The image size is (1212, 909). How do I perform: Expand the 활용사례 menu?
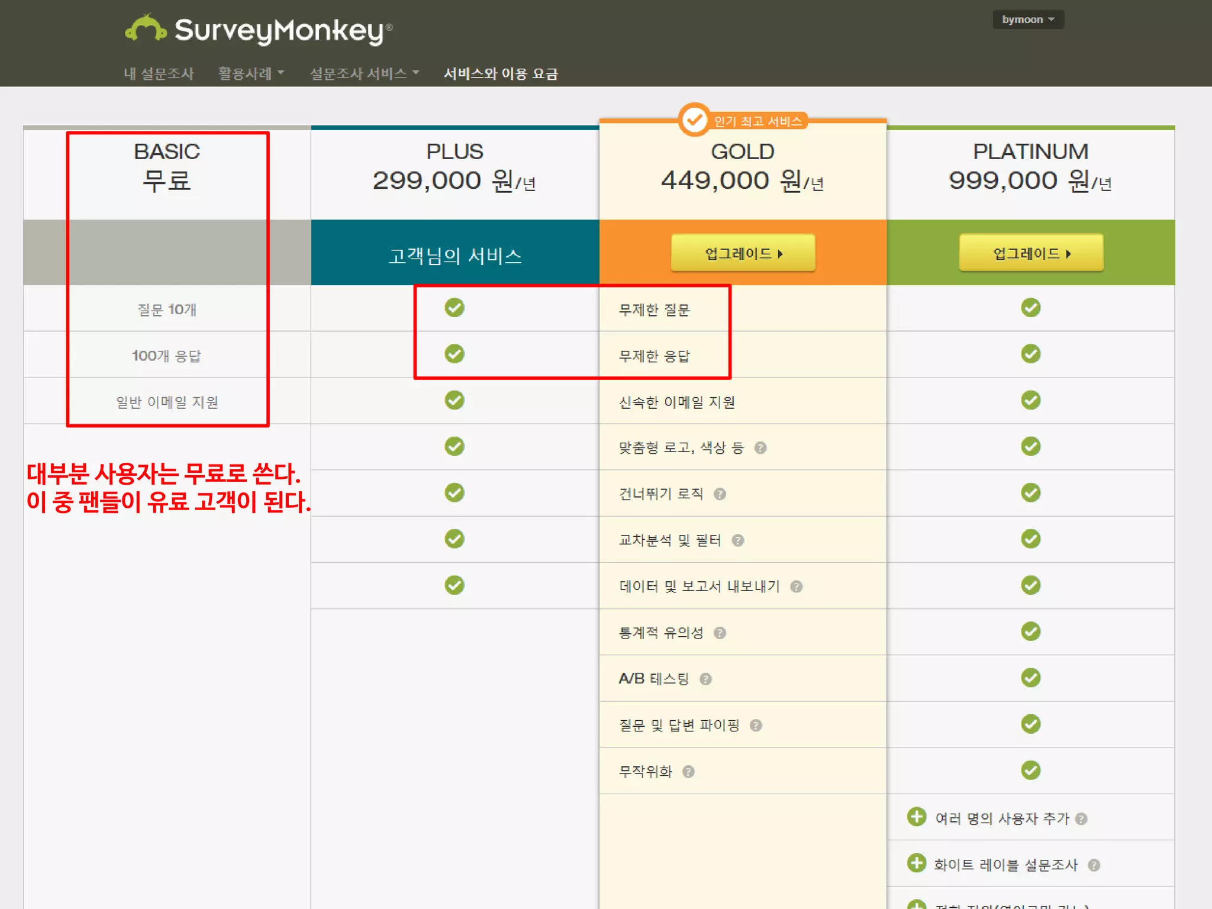tap(251, 73)
